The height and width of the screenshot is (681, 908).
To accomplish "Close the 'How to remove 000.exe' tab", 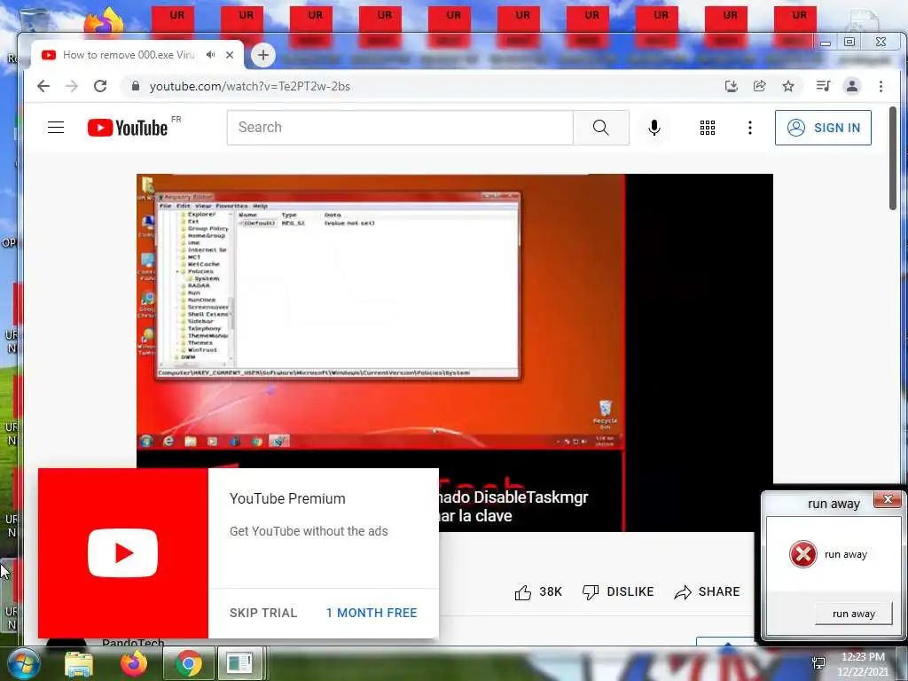I will click(230, 55).
